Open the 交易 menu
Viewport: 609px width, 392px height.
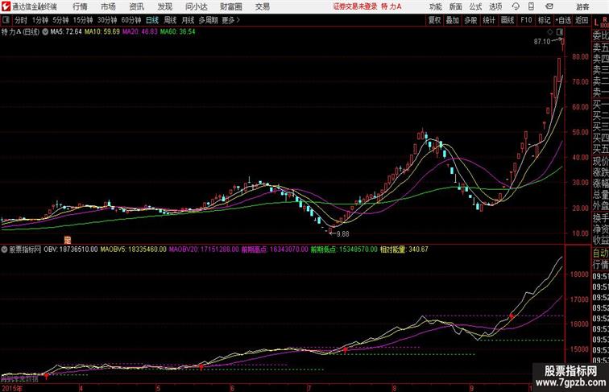262,6
